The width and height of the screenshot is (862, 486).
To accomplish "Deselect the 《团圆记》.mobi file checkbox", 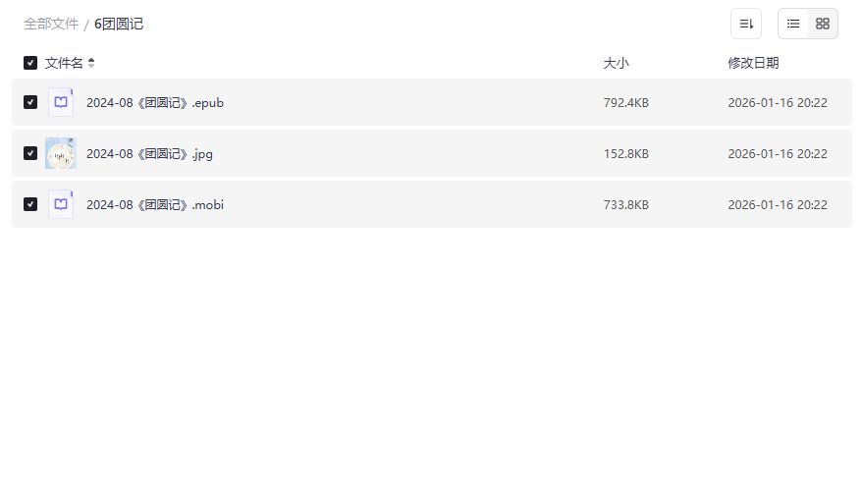I will coord(30,204).
